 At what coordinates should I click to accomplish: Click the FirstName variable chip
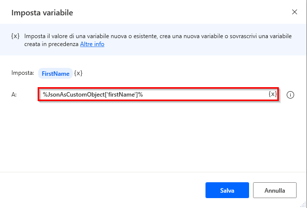point(55,73)
